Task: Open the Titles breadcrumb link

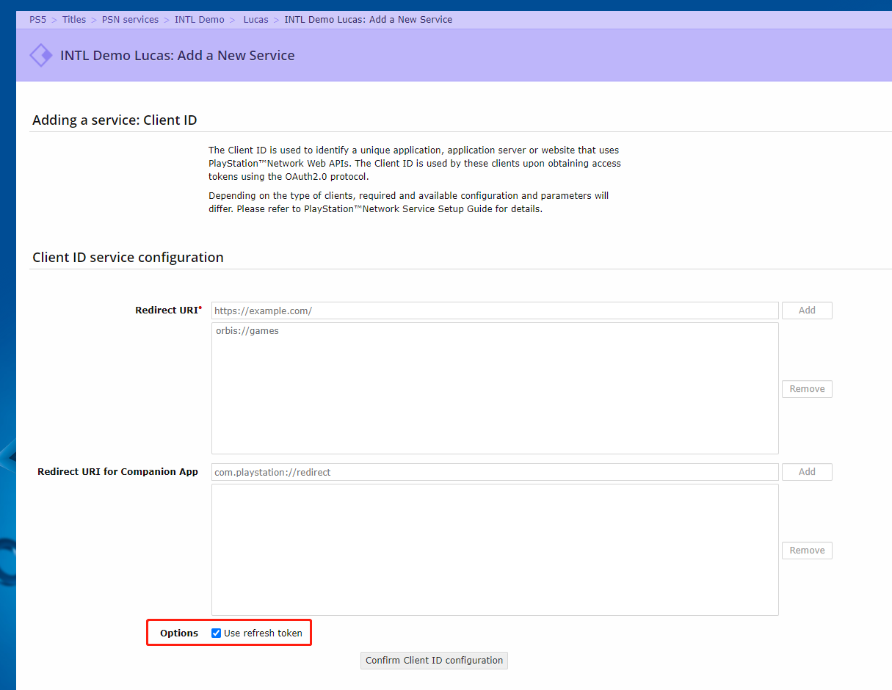Action: pyautogui.click(x=74, y=20)
